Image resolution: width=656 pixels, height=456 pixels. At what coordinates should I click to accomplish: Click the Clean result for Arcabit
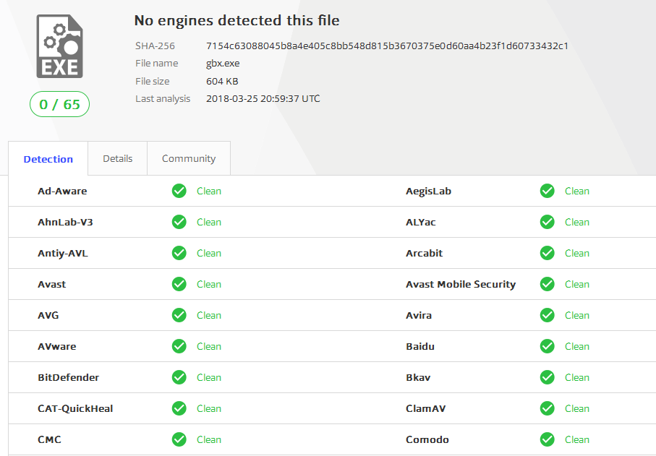click(577, 253)
